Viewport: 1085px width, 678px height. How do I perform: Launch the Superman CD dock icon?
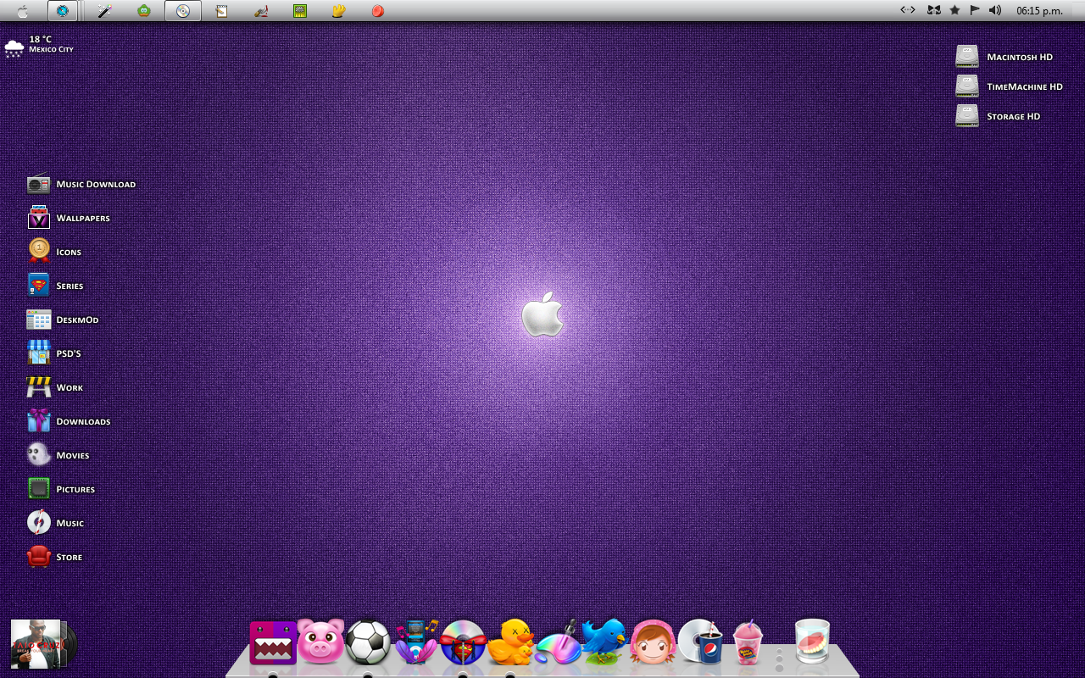click(463, 642)
